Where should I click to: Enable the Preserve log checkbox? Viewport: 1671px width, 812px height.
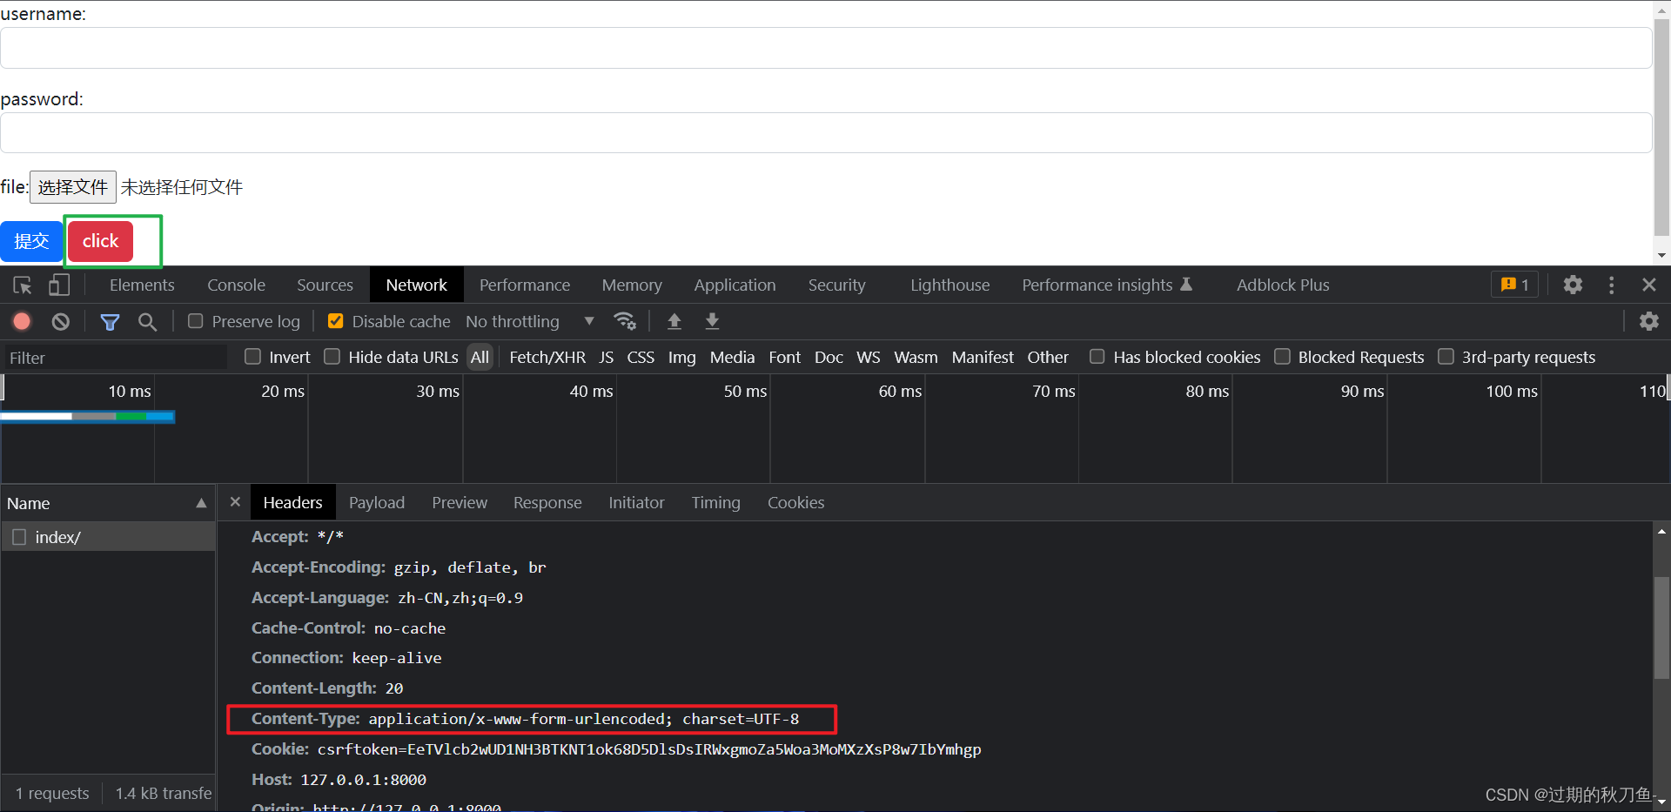click(196, 321)
